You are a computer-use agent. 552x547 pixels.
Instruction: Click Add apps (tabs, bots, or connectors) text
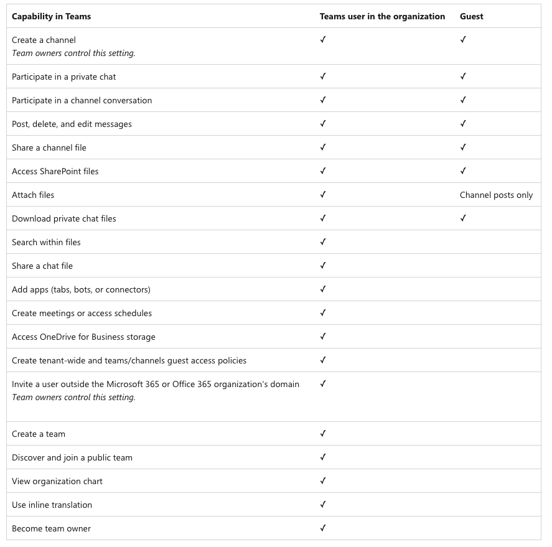pyautogui.click(x=81, y=290)
